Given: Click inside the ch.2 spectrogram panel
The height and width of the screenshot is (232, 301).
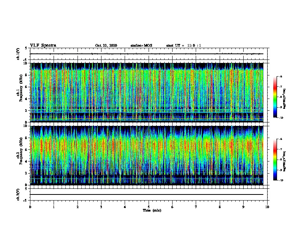Looking at the screenshot, I should click(147, 155).
